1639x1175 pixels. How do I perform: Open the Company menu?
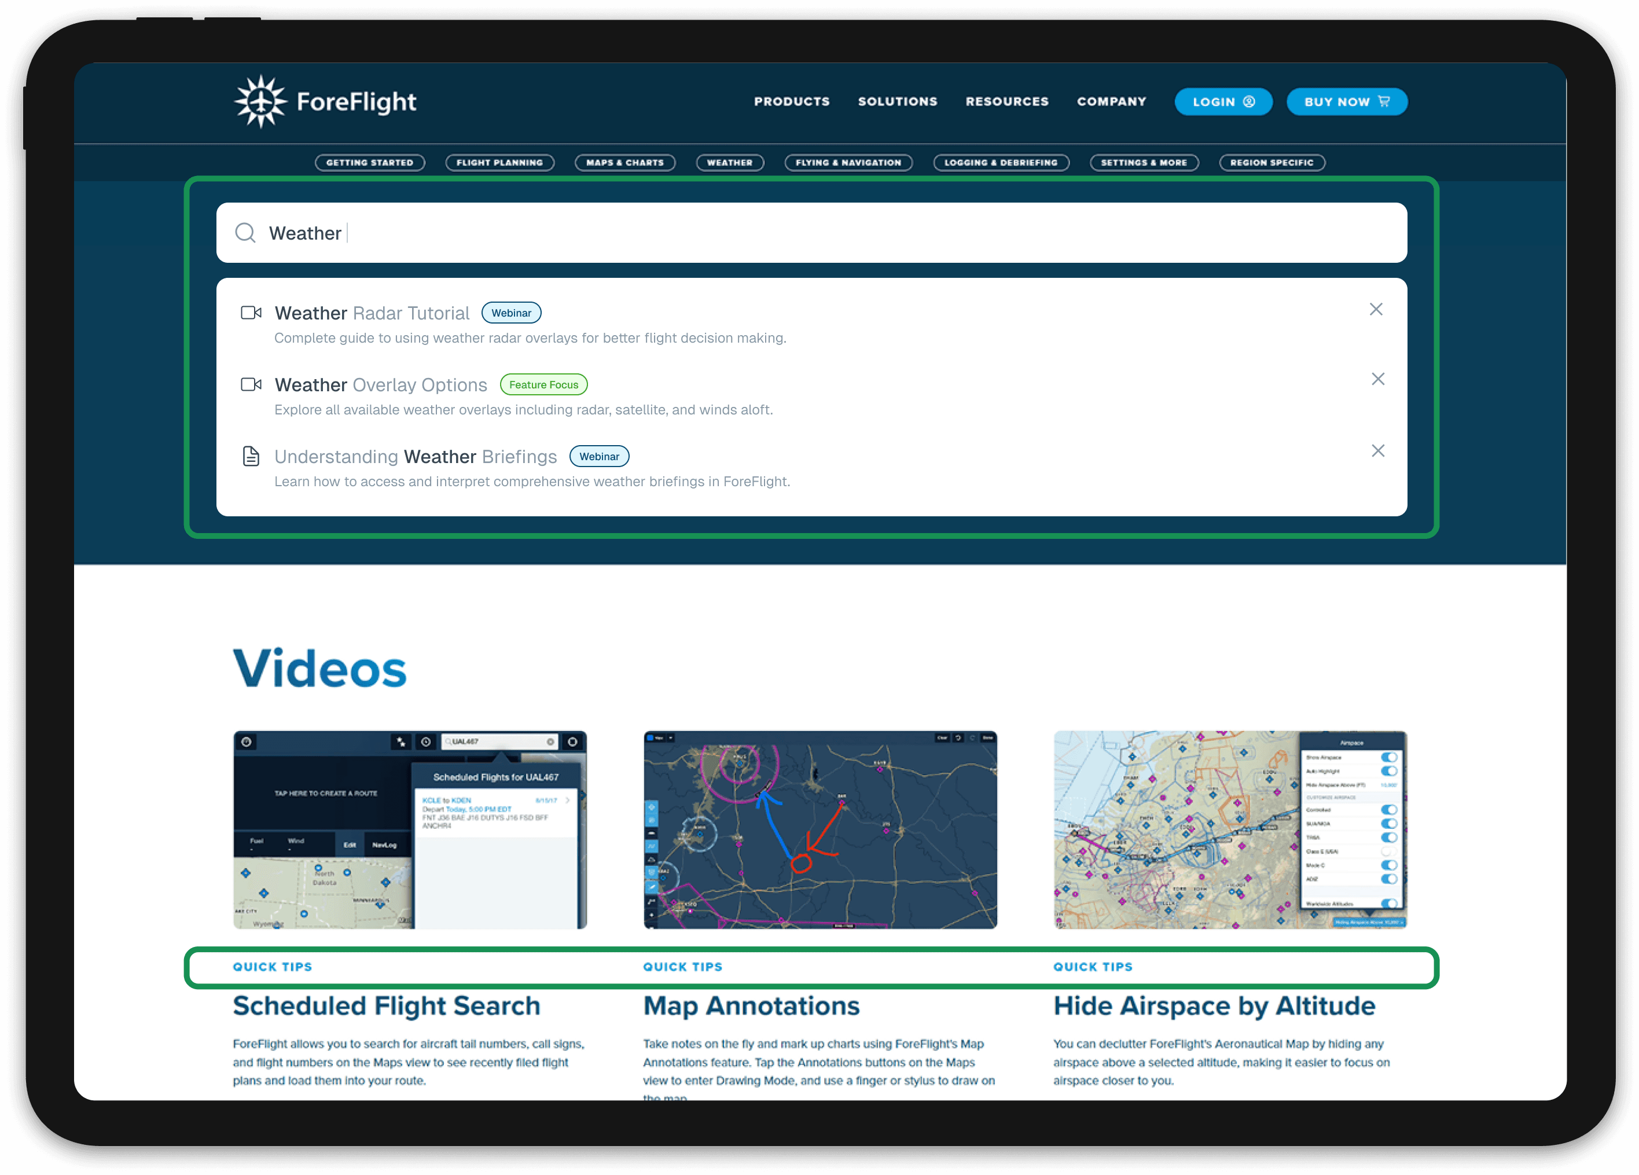(1111, 102)
